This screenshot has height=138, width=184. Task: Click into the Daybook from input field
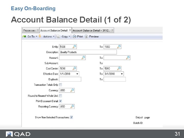coord(70,79)
